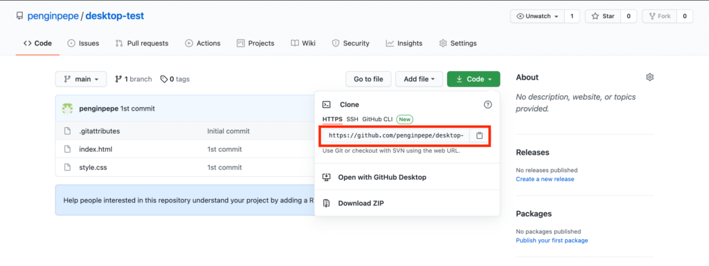Click the star count 0
This screenshot has height=266, width=709.
628,16
